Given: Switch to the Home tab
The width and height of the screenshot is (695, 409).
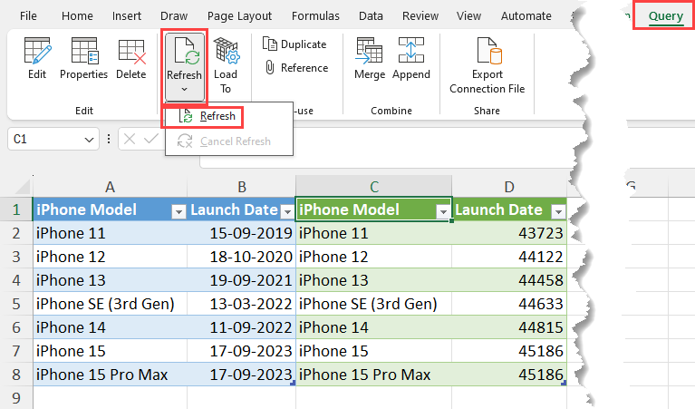Looking at the screenshot, I should [x=77, y=16].
